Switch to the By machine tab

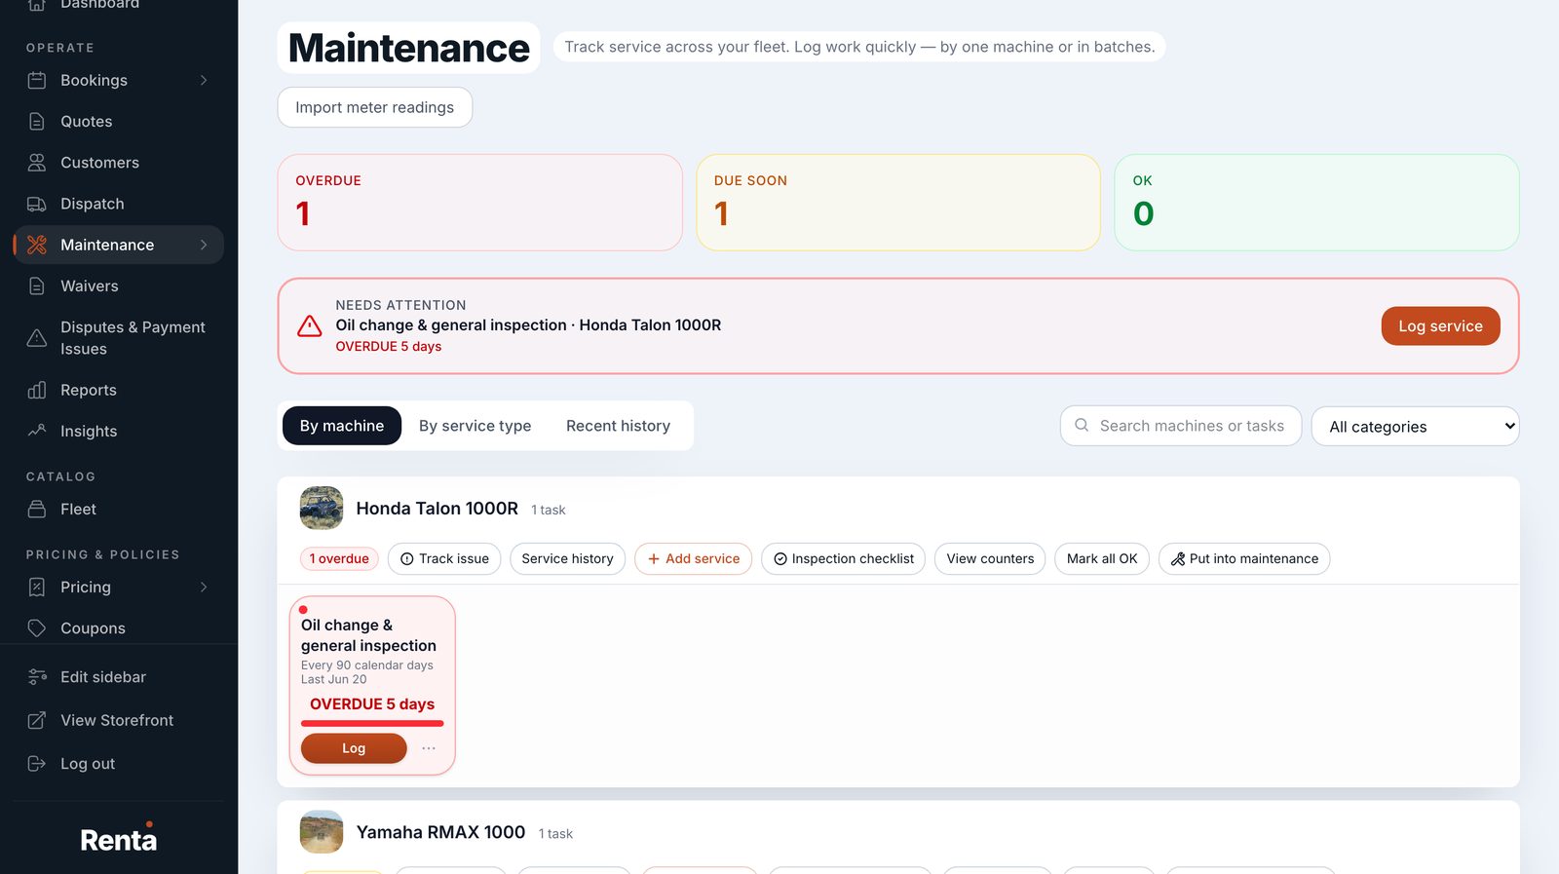pyautogui.click(x=342, y=426)
